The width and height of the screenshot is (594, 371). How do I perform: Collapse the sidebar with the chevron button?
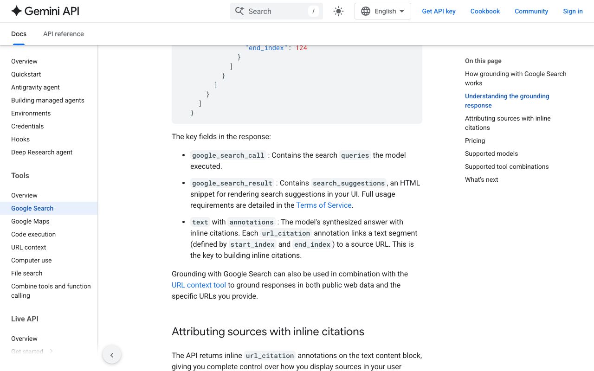coord(112,355)
